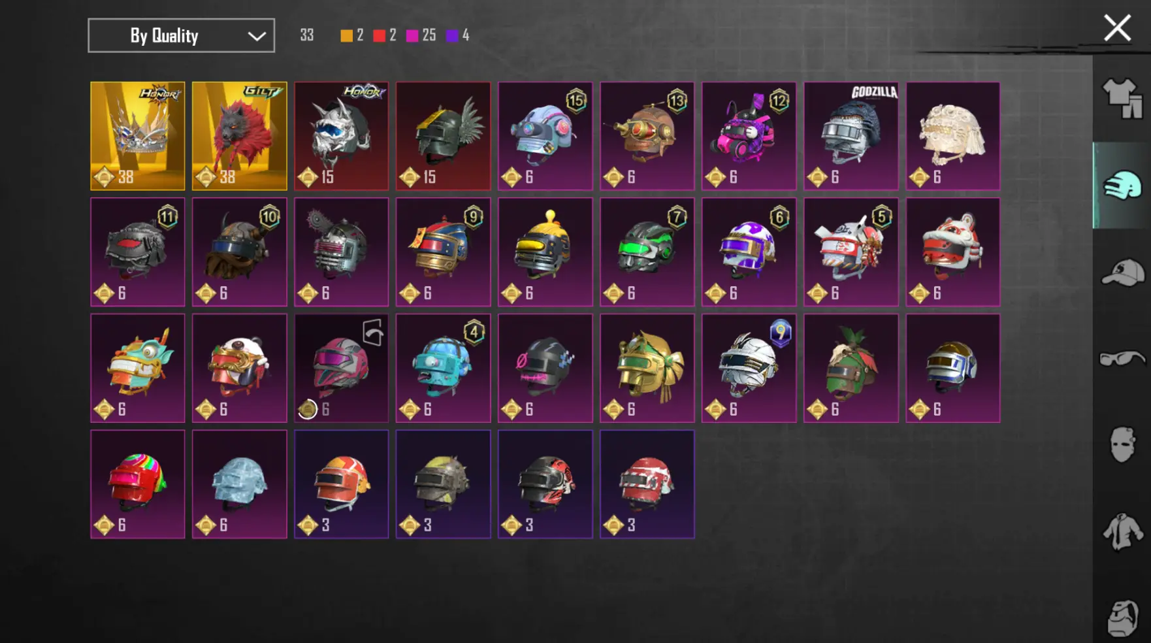This screenshot has height=643, width=1151.
Task: Select the helmet category in sidebar
Action: pos(1122,185)
